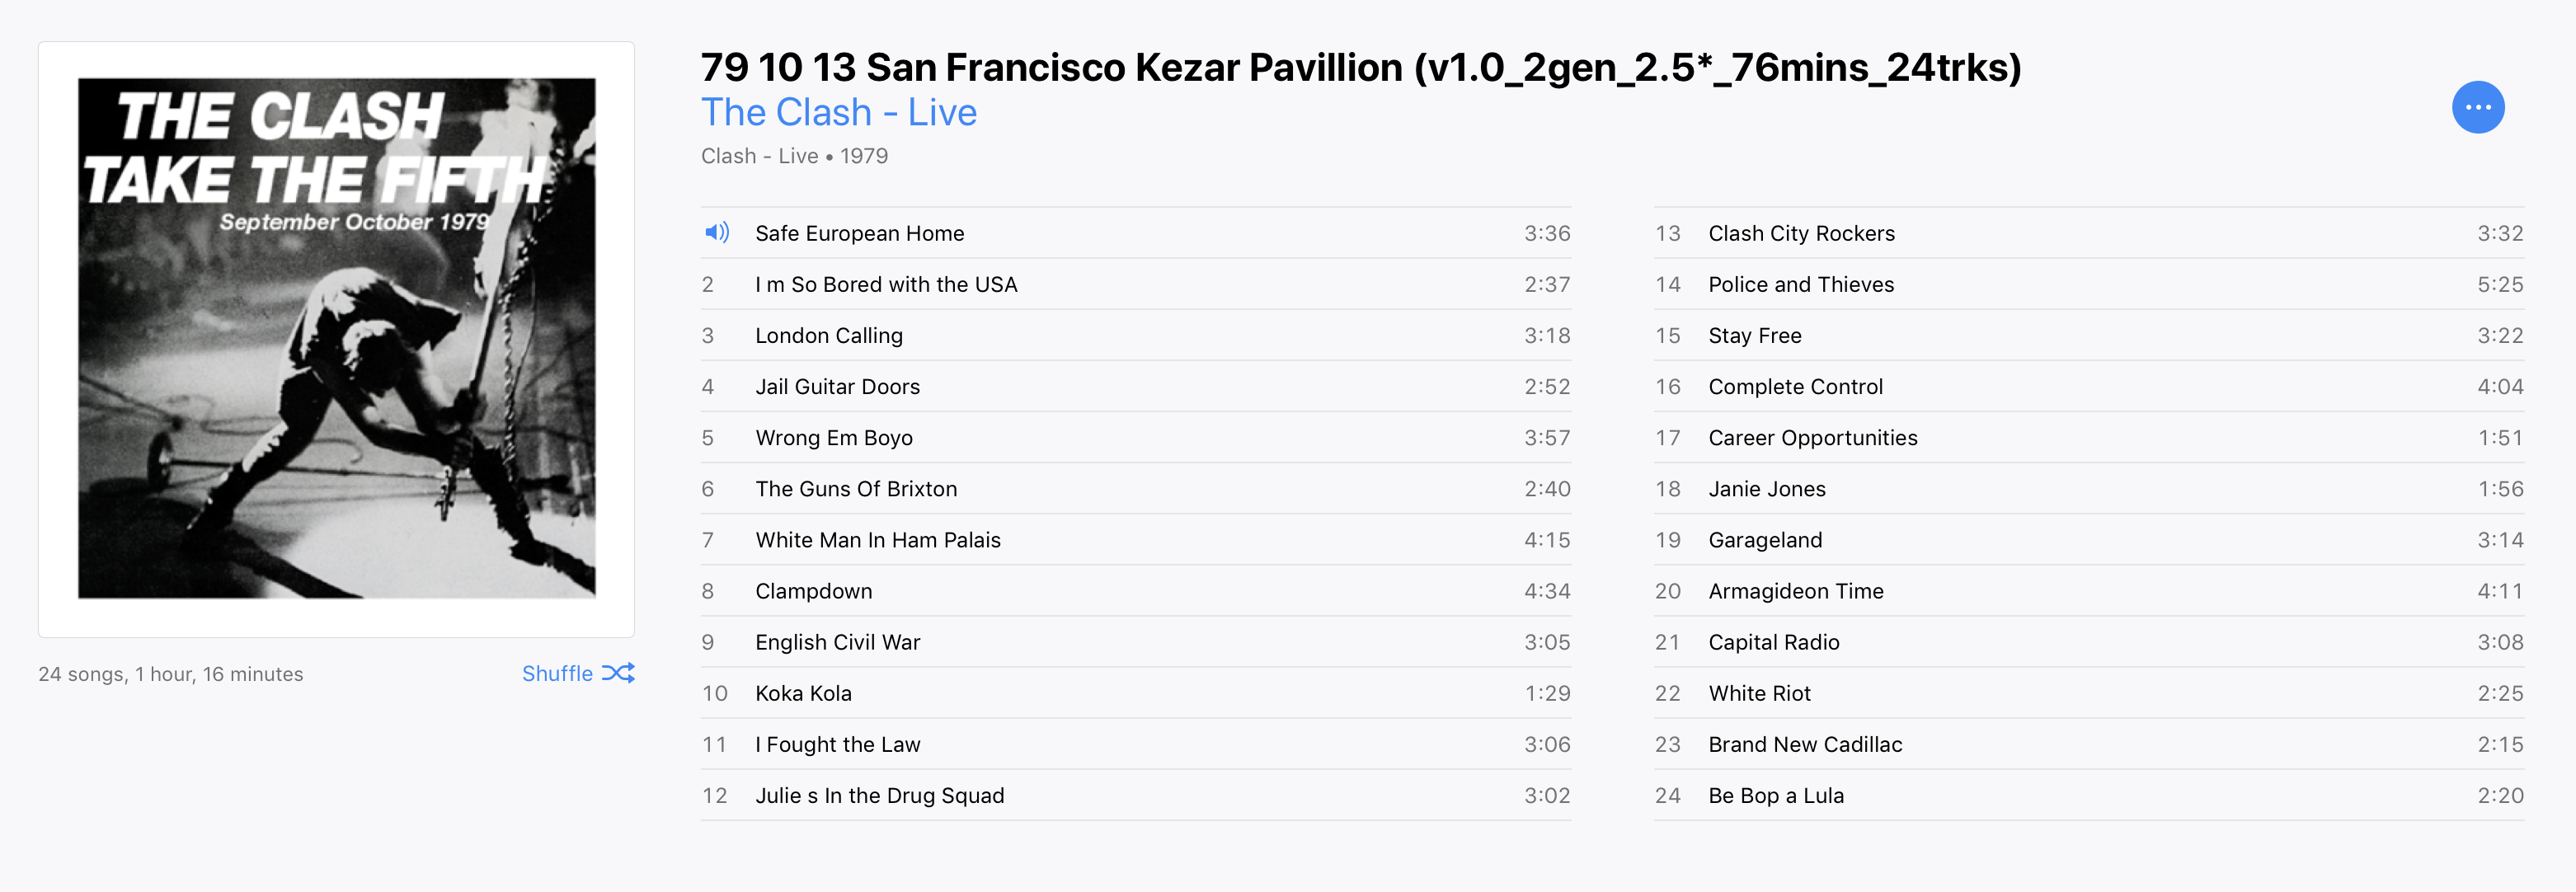This screenshot has height=892, width=2576.
Task: Play The Guns Of Brixton
Action: [1135, 488]
